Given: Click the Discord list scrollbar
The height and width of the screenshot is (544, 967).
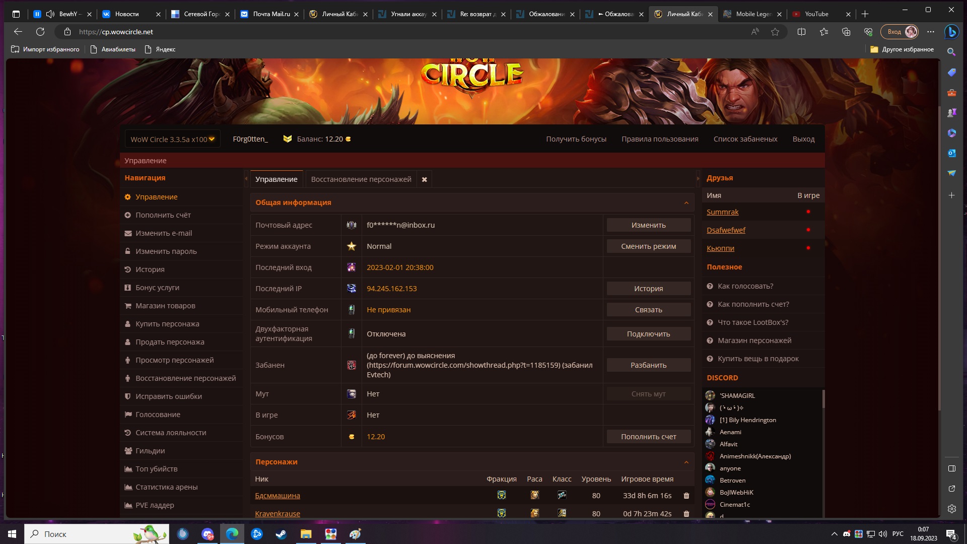Looking at the screenshot, I should pyautogui.click(x=823, y=398).
